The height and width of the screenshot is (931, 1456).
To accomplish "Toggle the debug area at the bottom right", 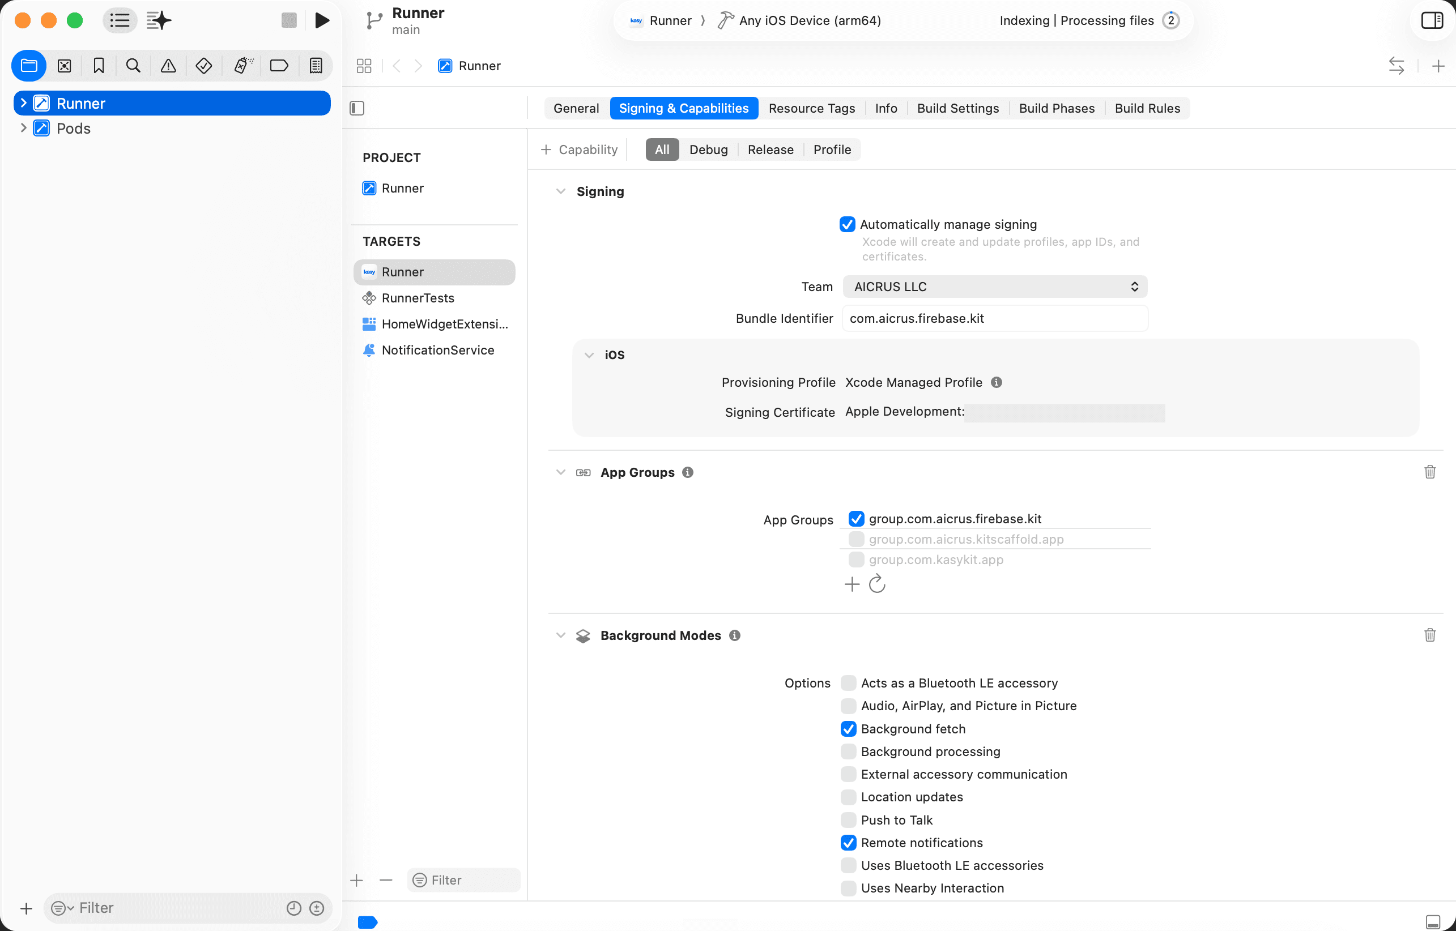I will tap(1433, 922).
